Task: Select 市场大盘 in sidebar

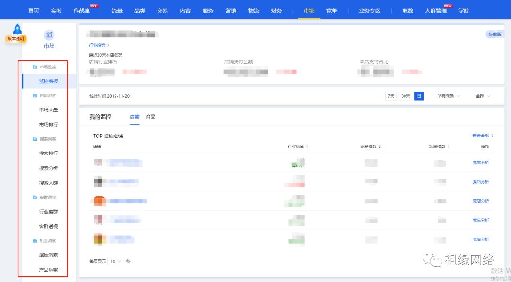Action: tap(49, 110)
